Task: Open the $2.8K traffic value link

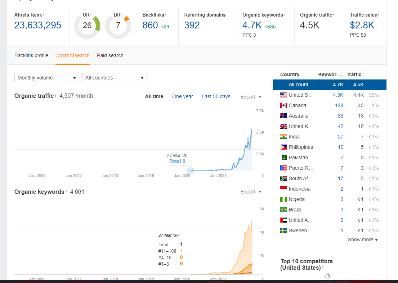Action: 362,25
